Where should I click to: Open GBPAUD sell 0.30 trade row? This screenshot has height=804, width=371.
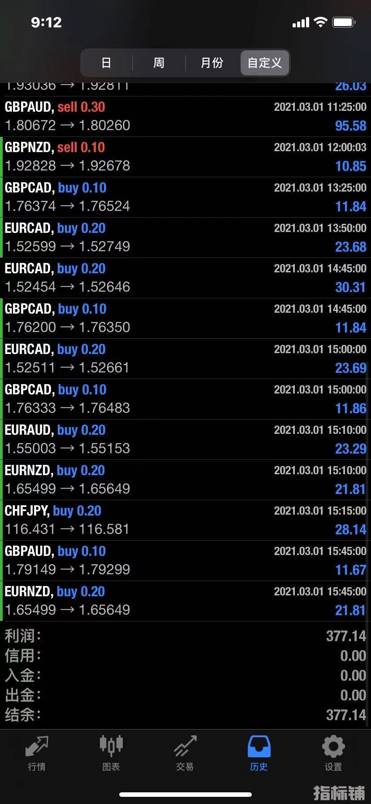[185, 116]
